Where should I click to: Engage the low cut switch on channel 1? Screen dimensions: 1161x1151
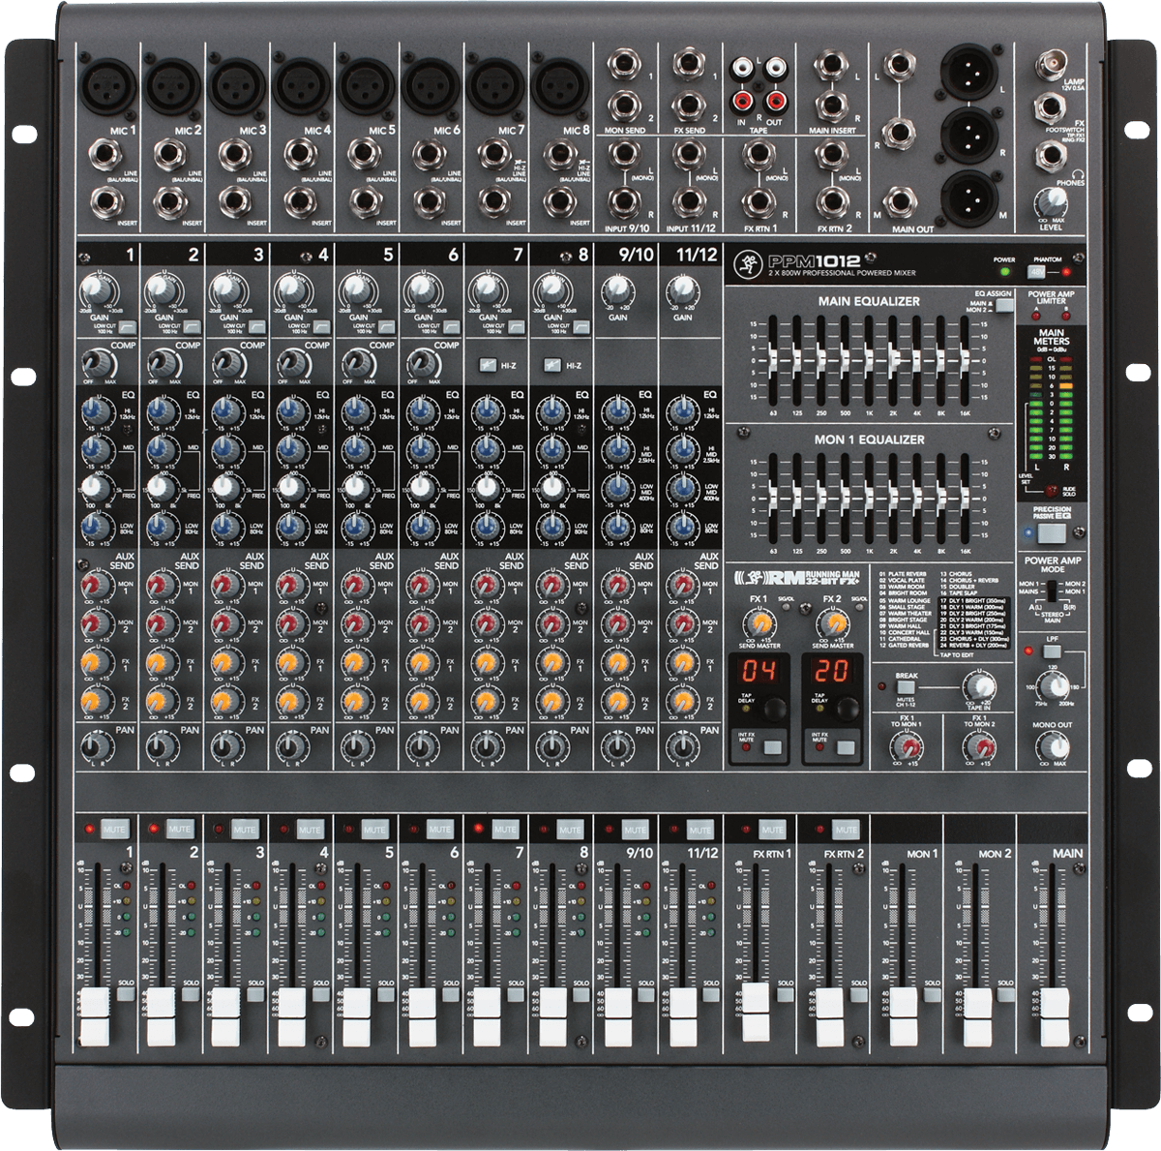click(x=128, y=329)
